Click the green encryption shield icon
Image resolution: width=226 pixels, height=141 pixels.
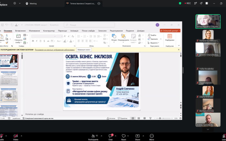point(180,3)
